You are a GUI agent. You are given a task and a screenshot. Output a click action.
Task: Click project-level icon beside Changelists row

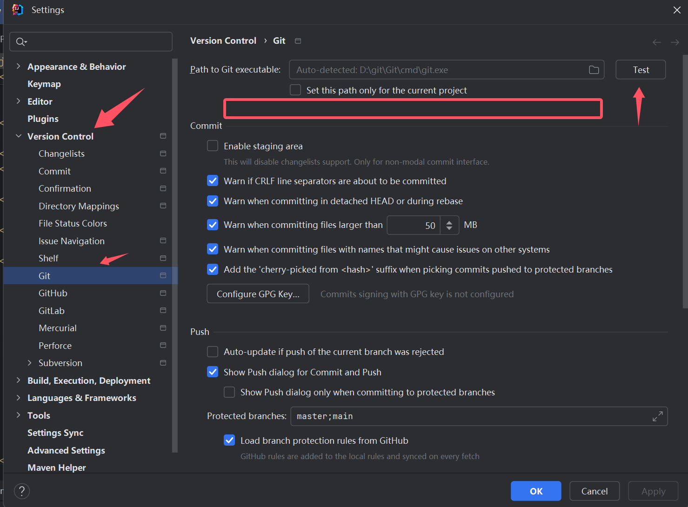(163, 153)
